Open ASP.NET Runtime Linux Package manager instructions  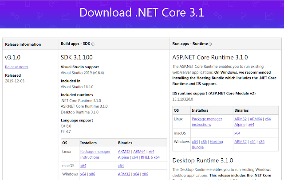coord(207,122)
